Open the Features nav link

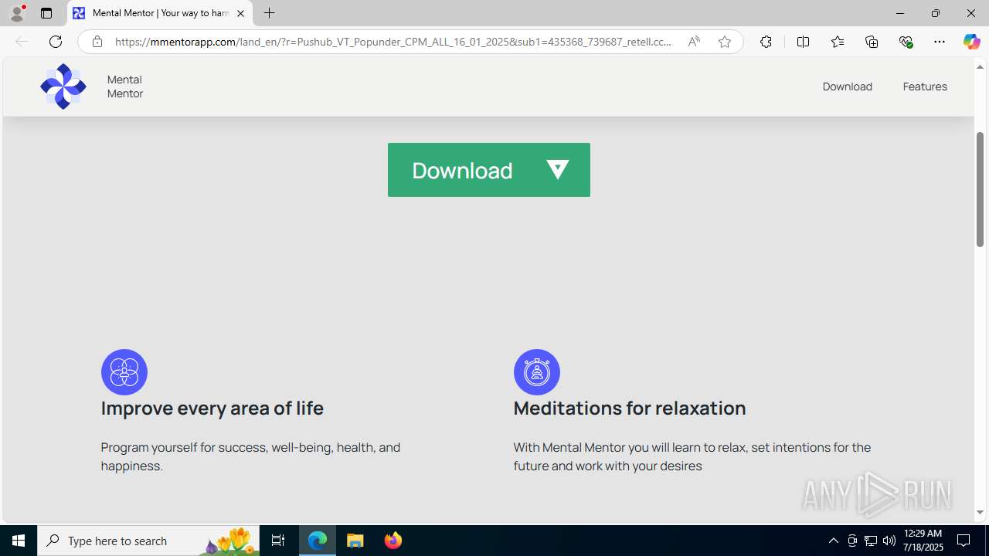(x=925, y=86)
